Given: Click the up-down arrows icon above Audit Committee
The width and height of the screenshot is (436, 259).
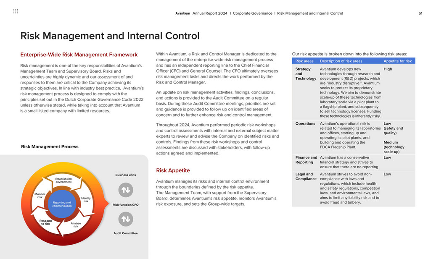Looking at the screenshot, I should coord(126,219).
